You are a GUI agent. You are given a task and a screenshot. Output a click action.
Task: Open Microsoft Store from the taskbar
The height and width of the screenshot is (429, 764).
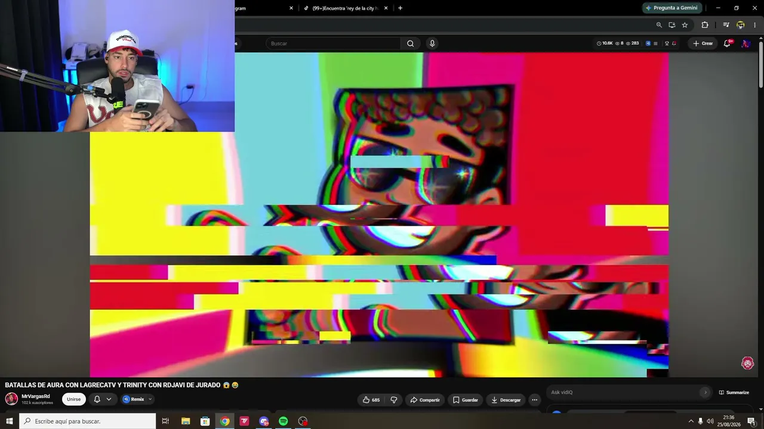205,421
